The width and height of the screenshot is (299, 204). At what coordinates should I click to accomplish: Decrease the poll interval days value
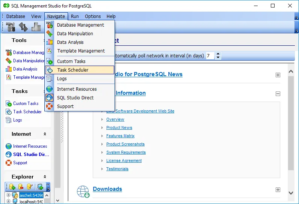218,57
